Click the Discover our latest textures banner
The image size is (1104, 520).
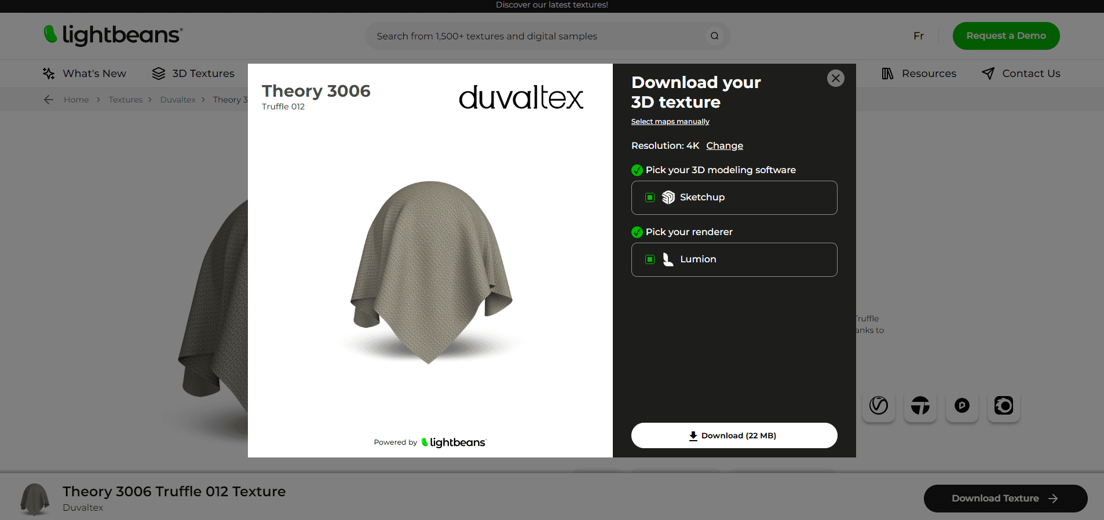[552, 5]
